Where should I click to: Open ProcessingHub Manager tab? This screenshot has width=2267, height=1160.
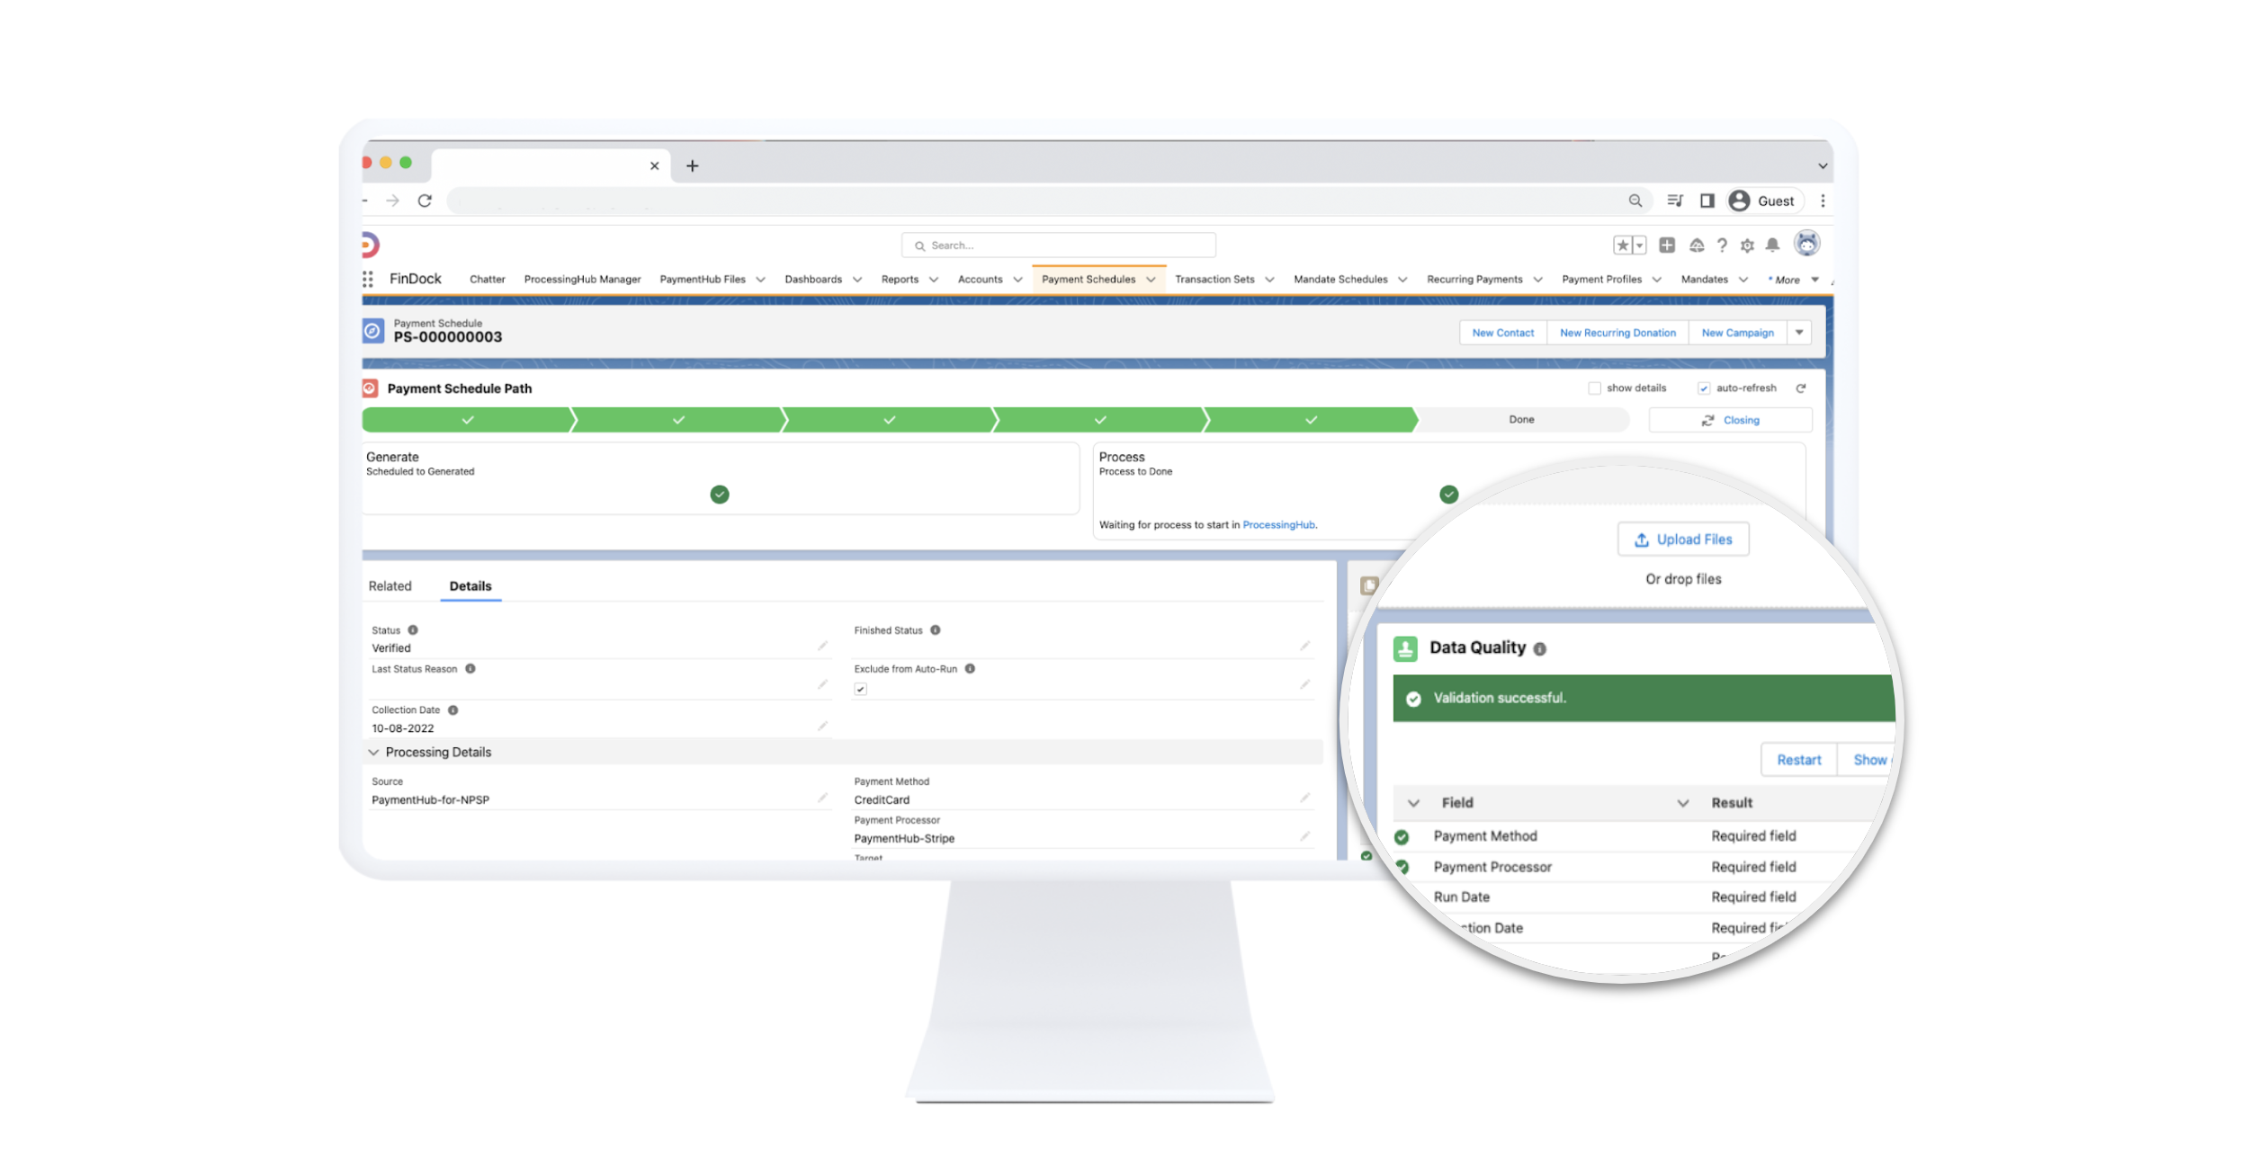(x=582, y=280)
